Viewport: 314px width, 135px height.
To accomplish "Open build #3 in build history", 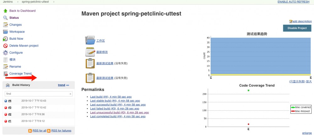I will coord(10,107).
